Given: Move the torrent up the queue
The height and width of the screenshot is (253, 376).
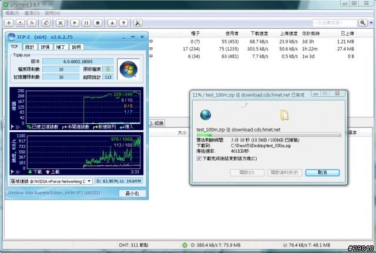Looking at the screenshot, I should pos(112,23).
